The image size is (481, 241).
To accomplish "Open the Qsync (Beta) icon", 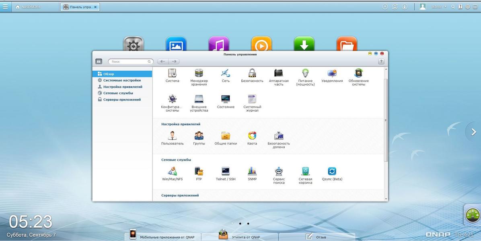I will (332, 172).
